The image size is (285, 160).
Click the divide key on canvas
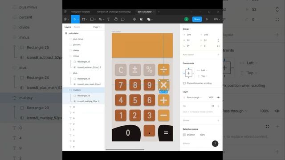(163, 70)
